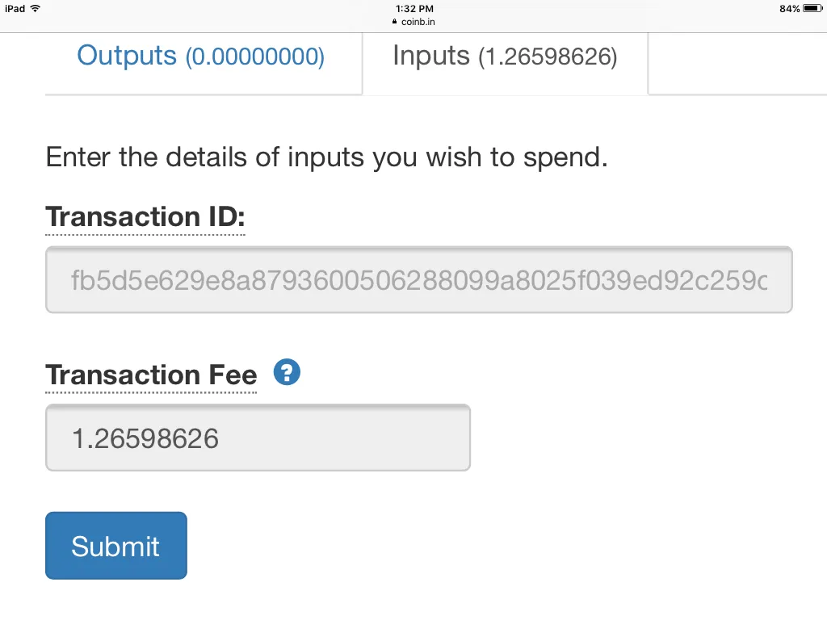
Task: Click the dotted-underlined Transaction Fee label
Action: coord(151,375)
